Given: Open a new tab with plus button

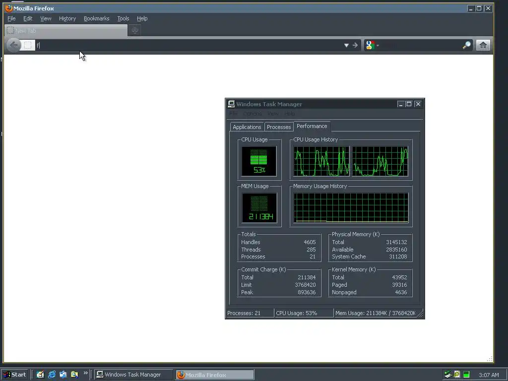Looking at the screenshot, I should click(x=135, y=30).
